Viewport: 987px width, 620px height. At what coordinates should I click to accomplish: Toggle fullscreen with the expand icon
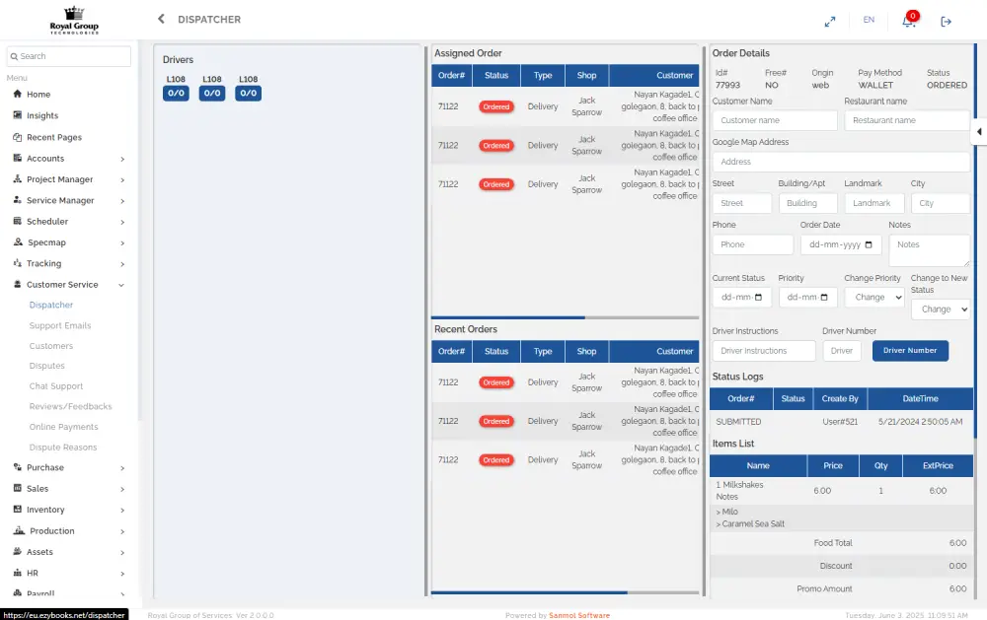click(830, 21)
